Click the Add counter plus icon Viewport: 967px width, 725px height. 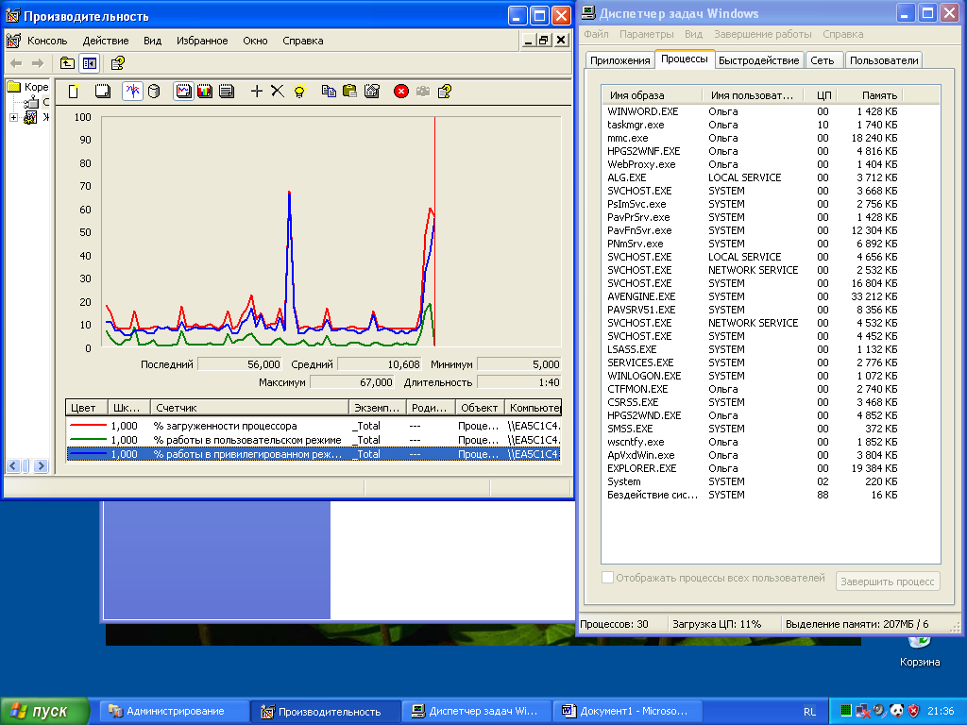point(257,91)
